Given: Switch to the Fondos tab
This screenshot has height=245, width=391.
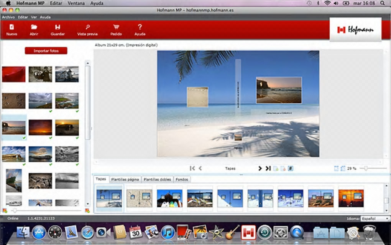Looking at the screenshot, I should pyautogui.click(x=182, y=179).
